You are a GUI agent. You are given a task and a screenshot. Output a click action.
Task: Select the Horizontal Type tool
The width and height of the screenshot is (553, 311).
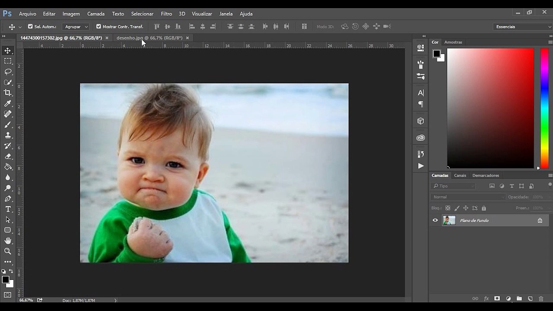coord(8,209)
